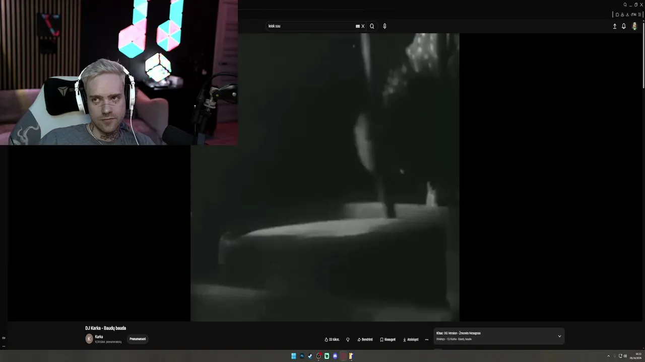Subscribe with the Prenumeruoti button
Viewport: 645px width, 362px height.
[x=138, y=339]
